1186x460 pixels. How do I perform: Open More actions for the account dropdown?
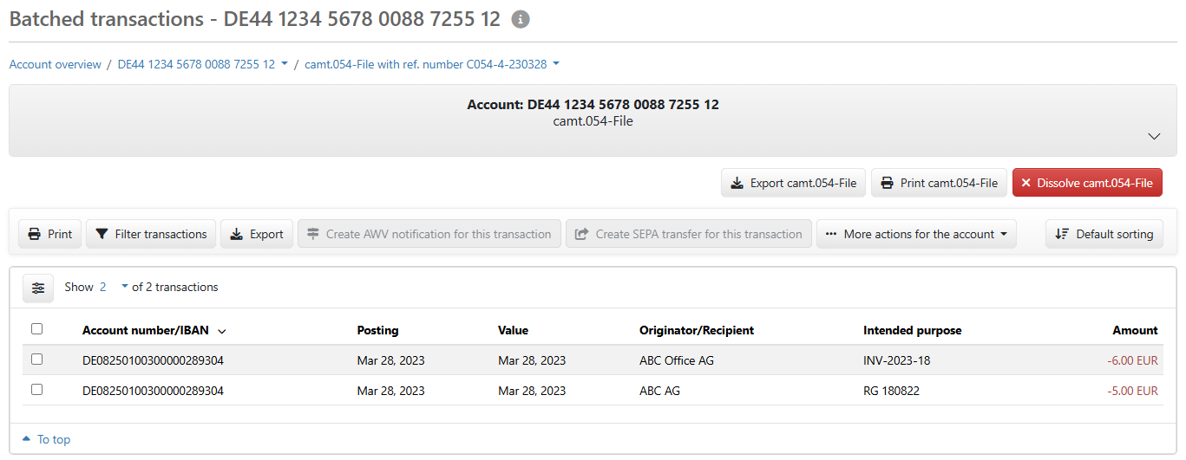point(916,234)
